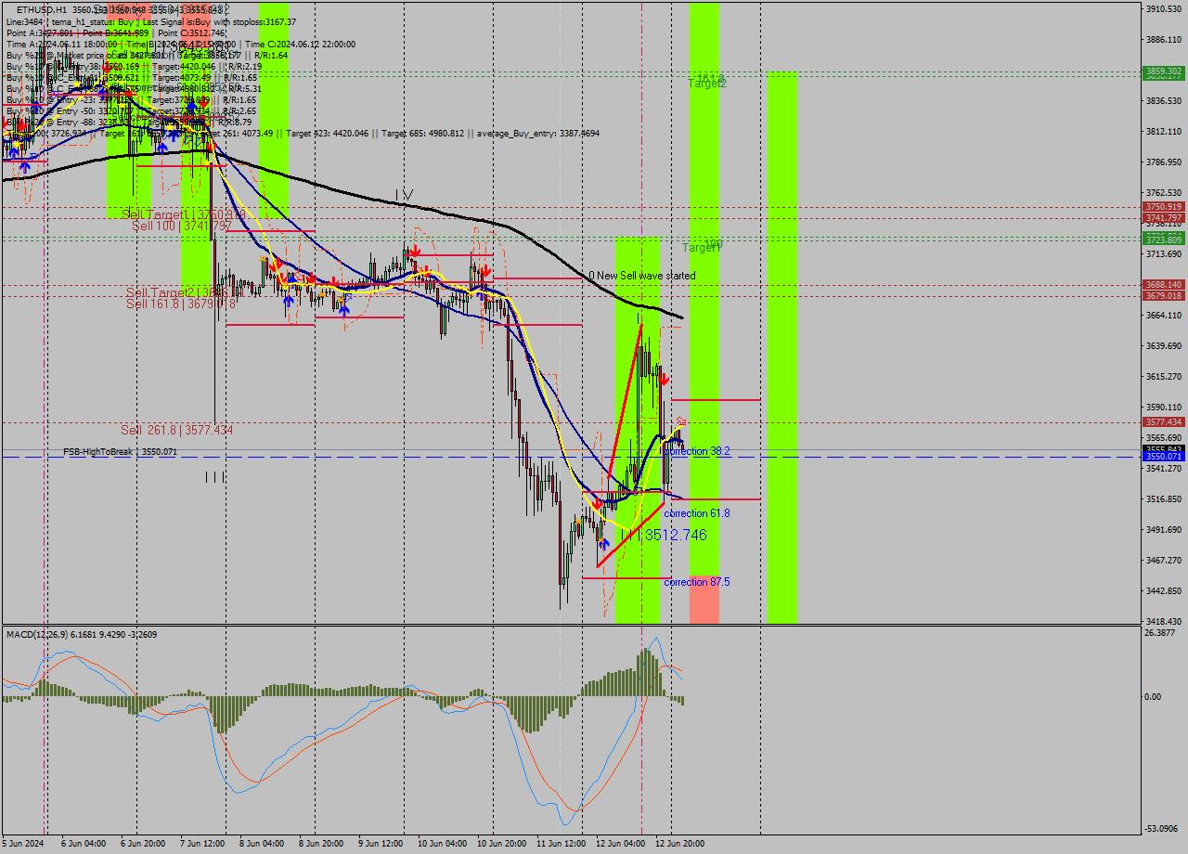
Task: Click the red 3750.919 price tag
Action: point(1163,206)
